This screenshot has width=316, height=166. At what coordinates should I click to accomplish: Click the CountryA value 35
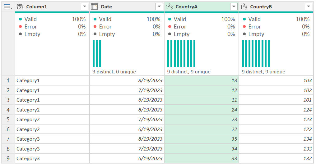click(x=202, y=139)
